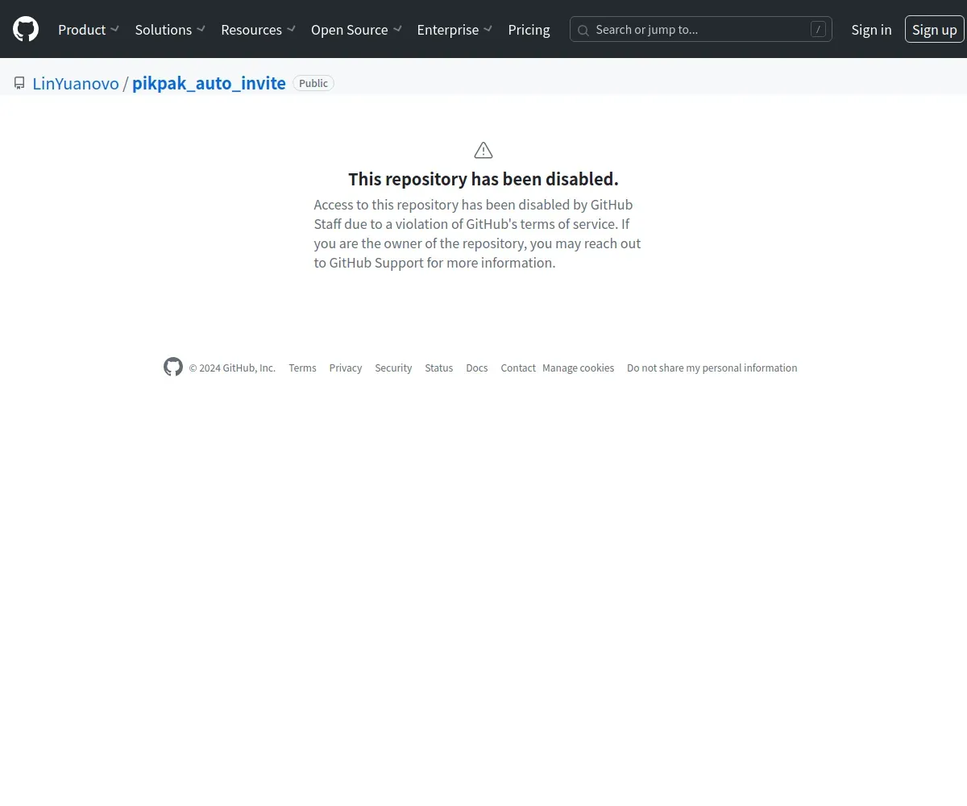
Task: Expand the Product menu
Action: click(89, 30)
